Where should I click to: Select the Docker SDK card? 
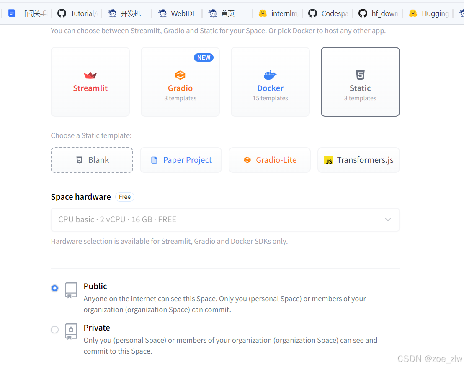coord(270,82)
